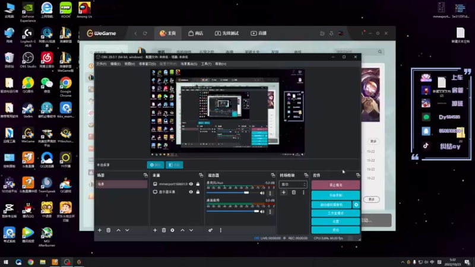Open the WeGame desktop shortcut
Image resolution: width=475 pixels, height=267 pixels.
coord(28,135)
